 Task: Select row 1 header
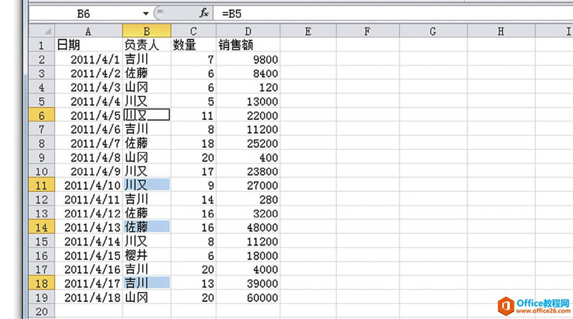tap(41, 45)
